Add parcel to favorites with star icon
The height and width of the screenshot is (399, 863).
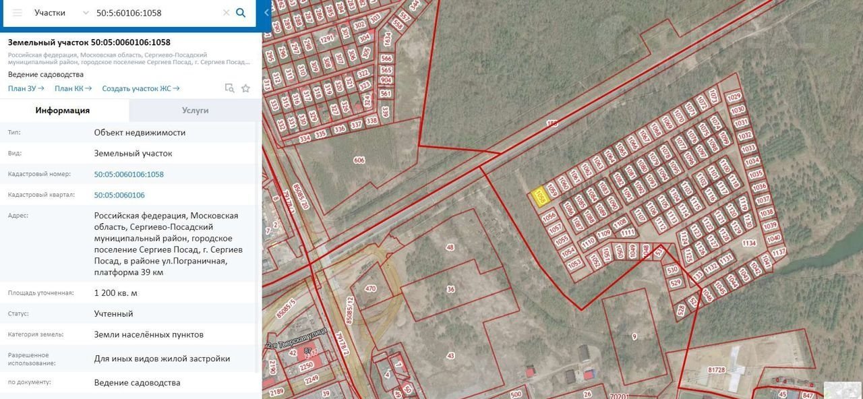point(245,88)
